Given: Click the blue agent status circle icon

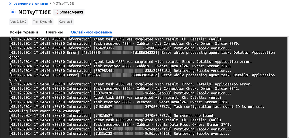Looking at the screenshot, I should (12, 12).
